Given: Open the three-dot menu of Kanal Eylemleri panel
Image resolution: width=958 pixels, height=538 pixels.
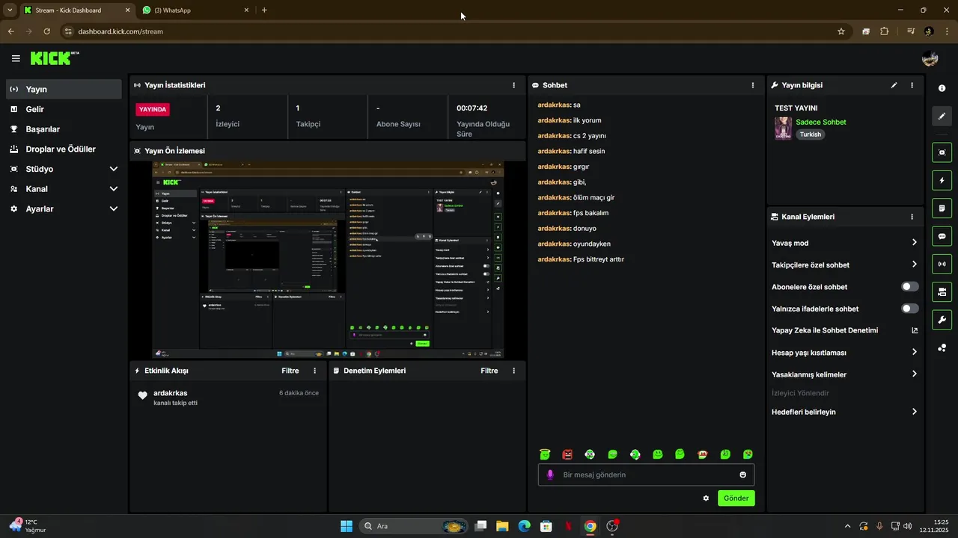Looking at the screenshot, I should [912, 217].
